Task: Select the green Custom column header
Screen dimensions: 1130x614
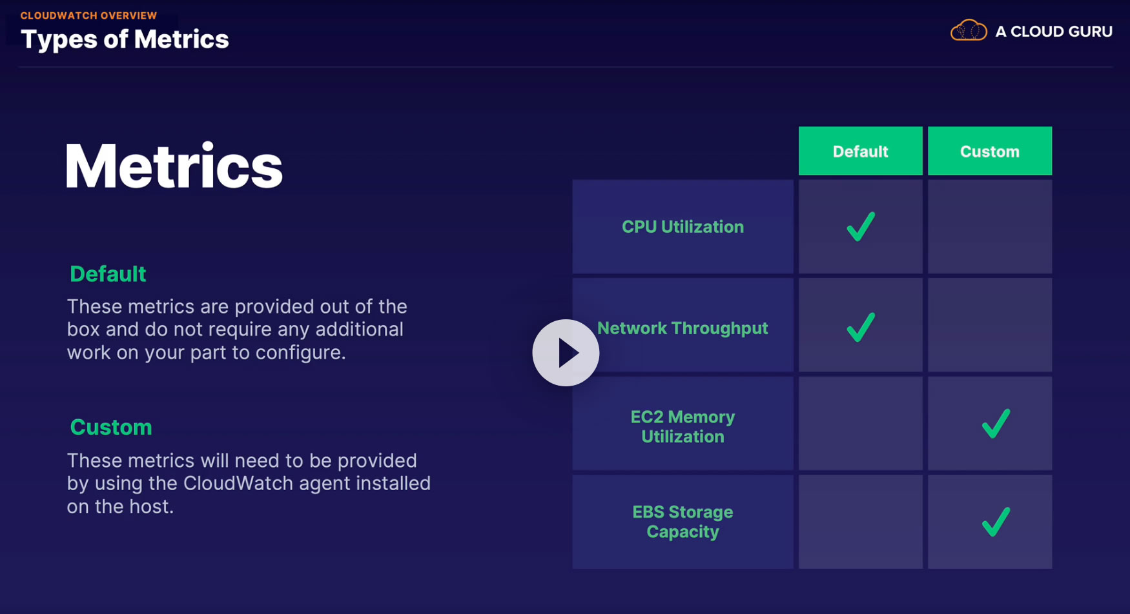Action: (x=989, y=151)
